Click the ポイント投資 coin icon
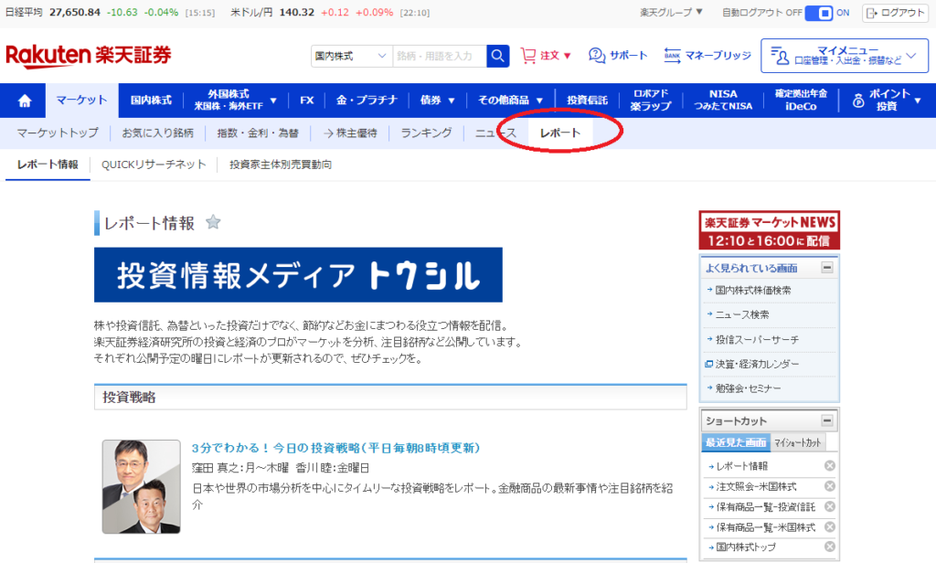Screen dimensions: 936x563 point(857,101)
